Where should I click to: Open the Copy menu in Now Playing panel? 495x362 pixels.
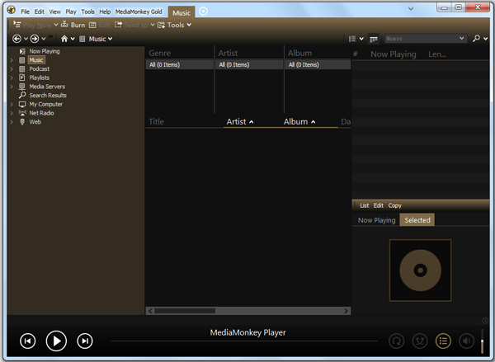[x=394, y=205]
